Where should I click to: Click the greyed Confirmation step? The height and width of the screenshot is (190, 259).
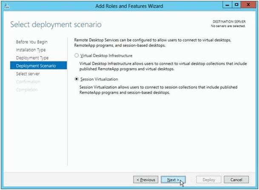(x=28, y=82)
